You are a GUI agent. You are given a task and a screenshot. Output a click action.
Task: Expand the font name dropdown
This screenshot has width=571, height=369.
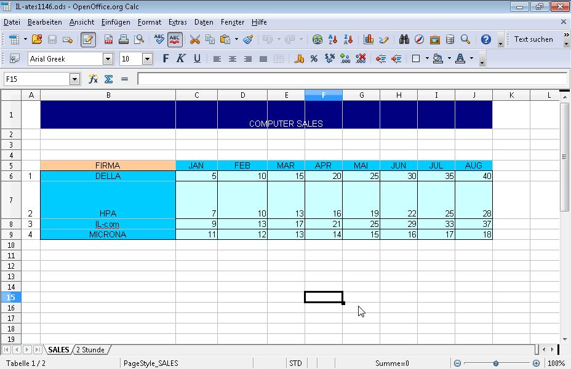click(x=108, y=59)
